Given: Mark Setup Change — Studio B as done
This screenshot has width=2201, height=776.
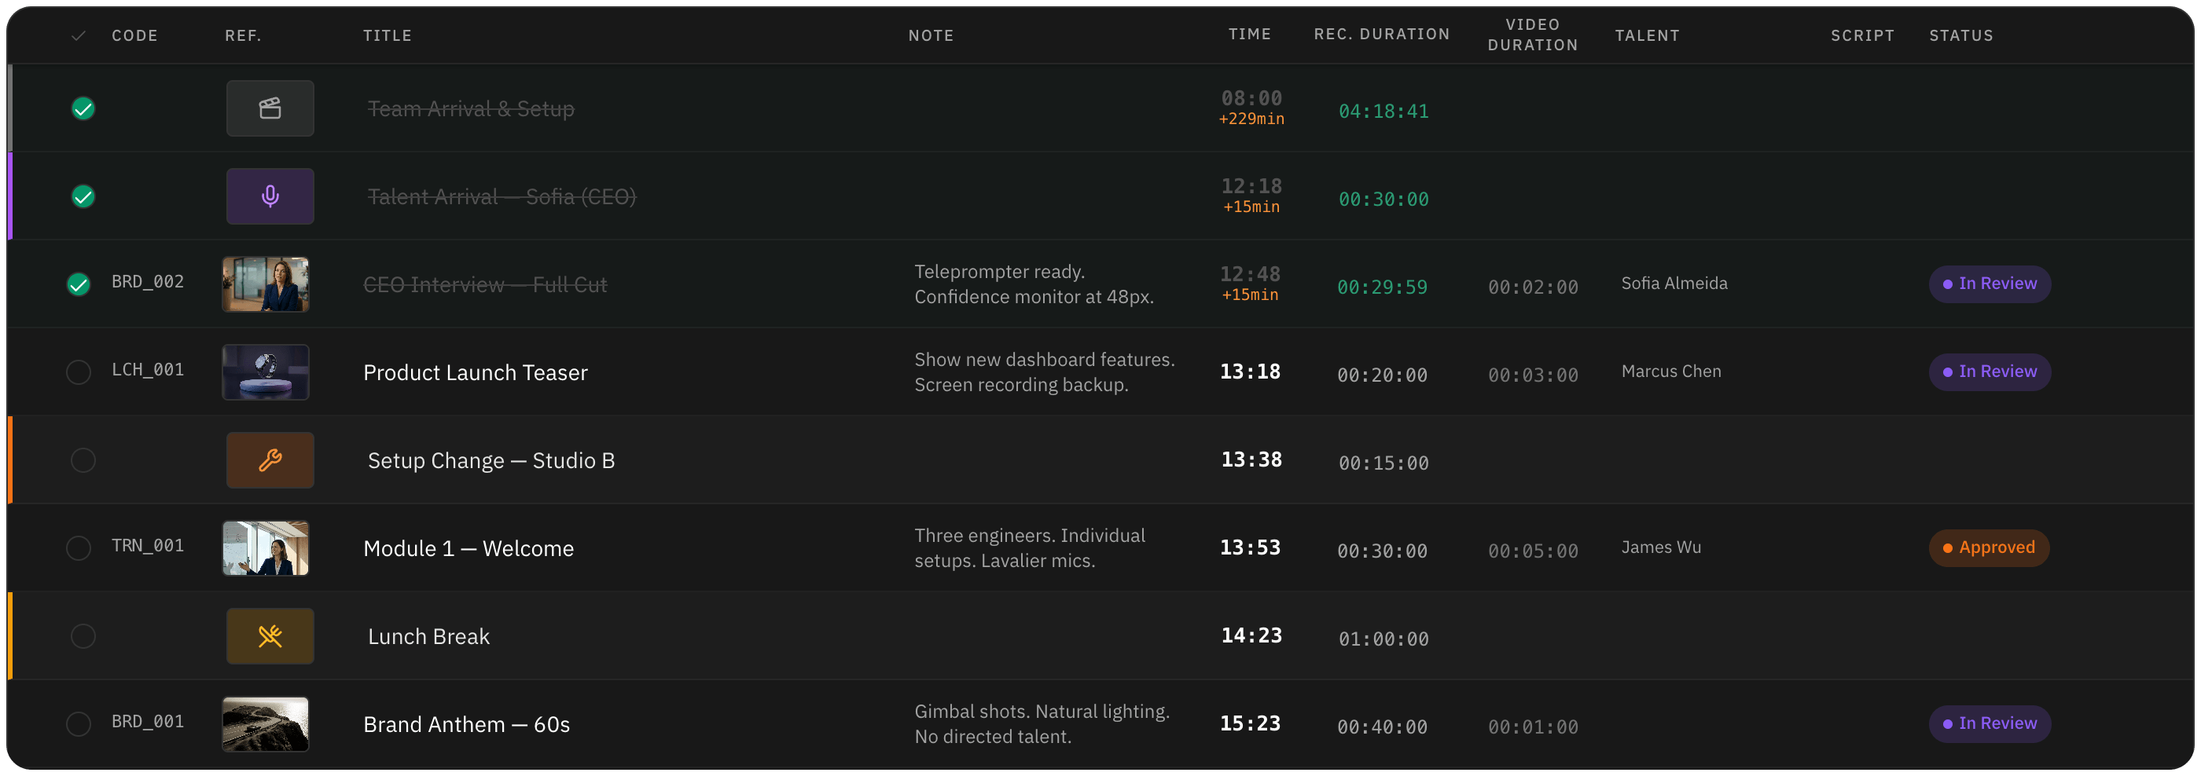Looking at the screenshot, I should pos(83,460).
